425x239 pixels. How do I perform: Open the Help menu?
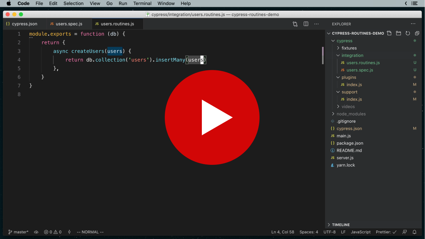186,3
